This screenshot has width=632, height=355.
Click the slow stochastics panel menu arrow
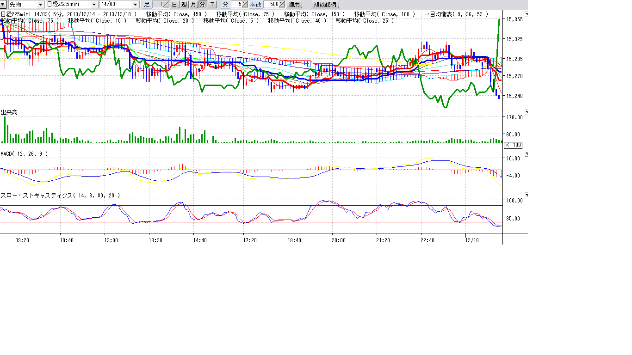525,196
